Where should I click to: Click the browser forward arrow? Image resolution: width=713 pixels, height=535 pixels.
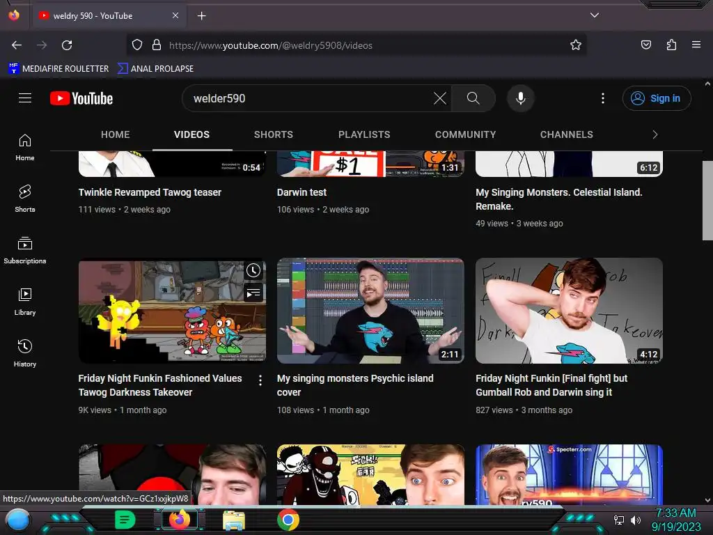click(42, 45)
